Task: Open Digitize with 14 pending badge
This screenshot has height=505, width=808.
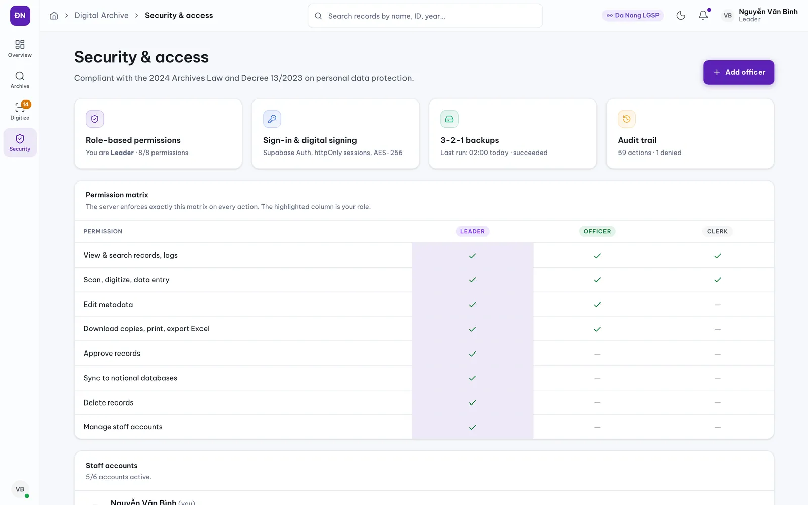Action: point(20,112)
